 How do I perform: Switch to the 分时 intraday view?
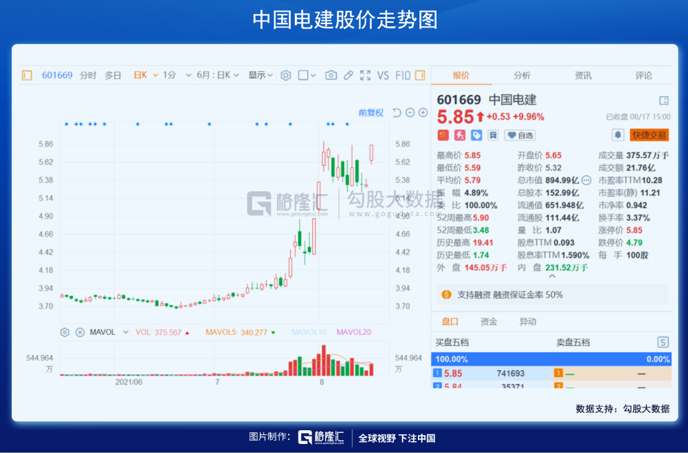click(88, 75)
